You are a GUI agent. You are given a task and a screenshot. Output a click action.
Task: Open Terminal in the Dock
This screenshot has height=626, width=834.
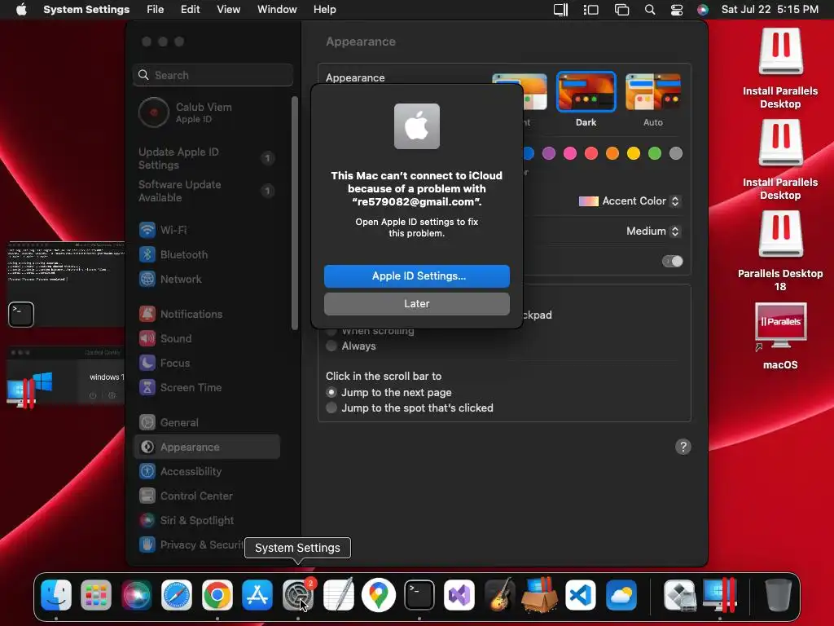419,594
